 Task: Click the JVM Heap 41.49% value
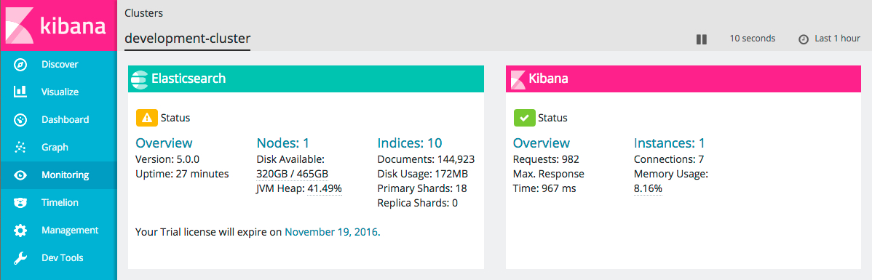(324, 188)
